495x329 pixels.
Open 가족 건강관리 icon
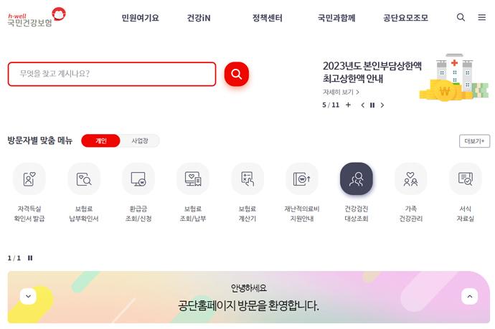[411, 179]
